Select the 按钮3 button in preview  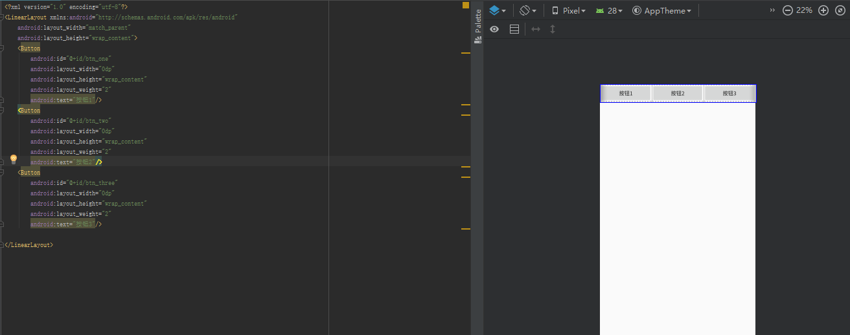(x=729, y=94)
